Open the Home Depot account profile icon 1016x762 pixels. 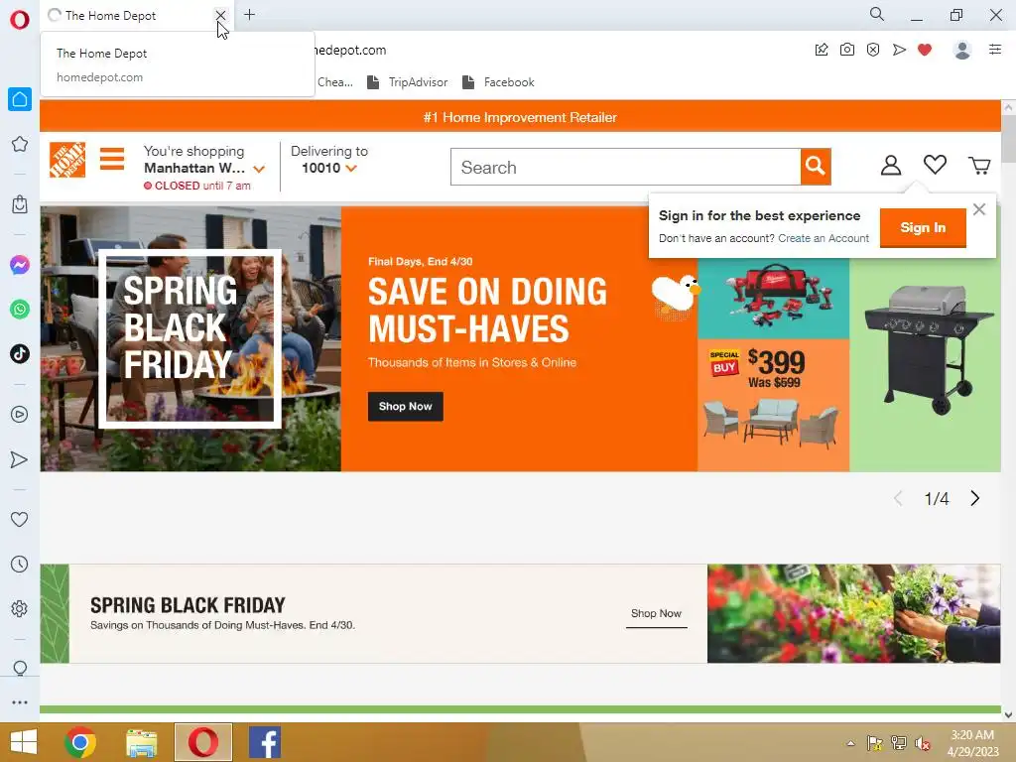pos(891,166)
